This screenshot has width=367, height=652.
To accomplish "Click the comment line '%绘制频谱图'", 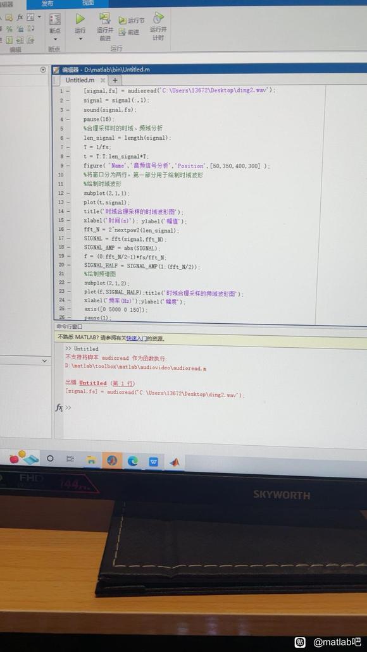I will coord(100,274).
